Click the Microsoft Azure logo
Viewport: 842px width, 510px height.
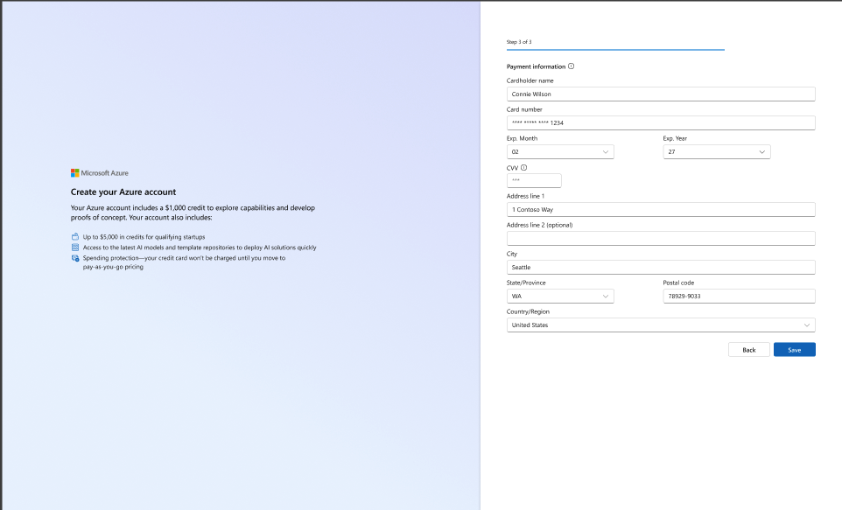pos(100,173)
